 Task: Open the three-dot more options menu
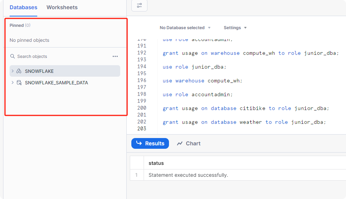tap(115, 56)
